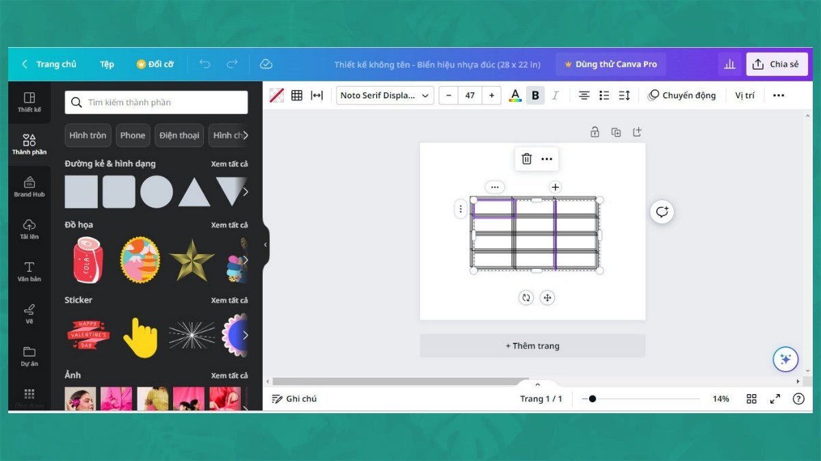The width and height of the screenshot is (821, 461).
Task: Expand the page thumbnails strip chevron
Action: pyautogui.click(x=538, y=385)
